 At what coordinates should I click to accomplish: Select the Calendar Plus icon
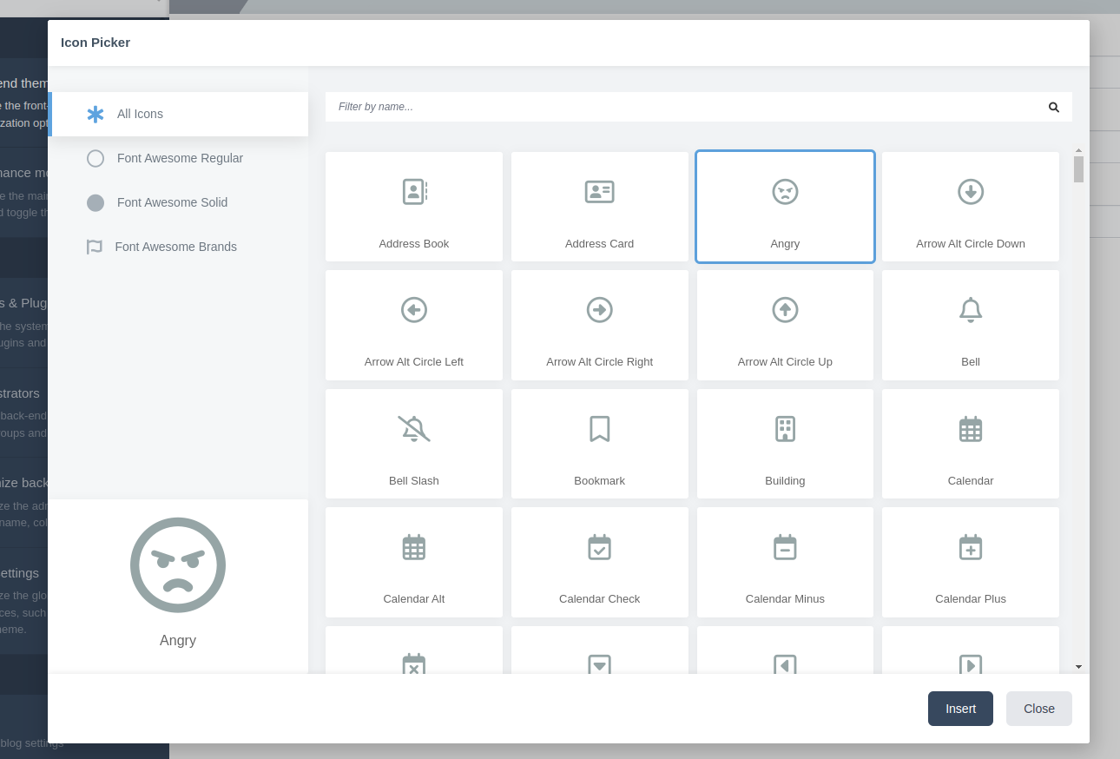pos(971,562)
